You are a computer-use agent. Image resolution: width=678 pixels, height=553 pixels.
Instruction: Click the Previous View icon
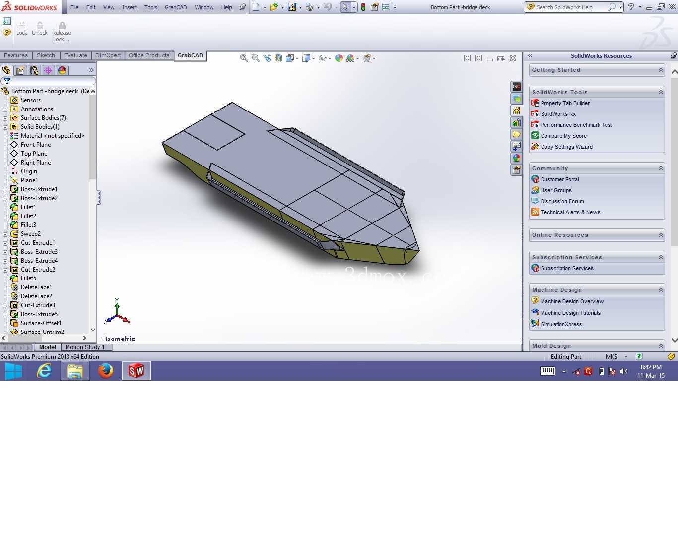coord(267,58)
